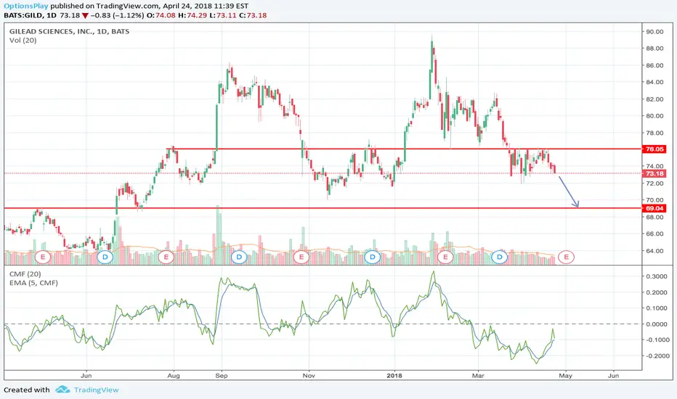This screenshot has height=399, width=677.
Task: Select the 73.18 current price label
Action: 654,173
